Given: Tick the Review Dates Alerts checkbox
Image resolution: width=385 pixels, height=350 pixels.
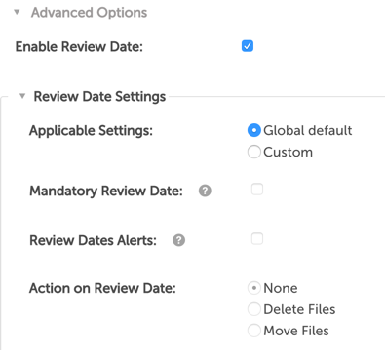Looking at the screenshot, I should (257, 239).
